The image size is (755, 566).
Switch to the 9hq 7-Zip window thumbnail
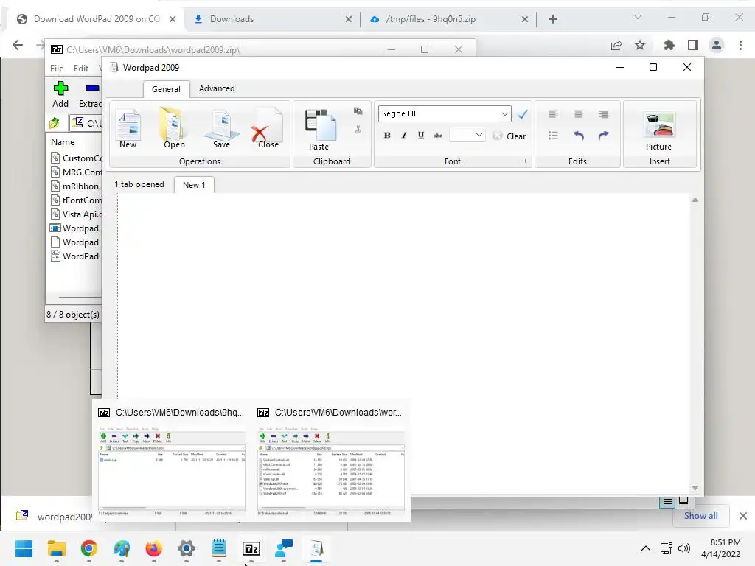172,461
